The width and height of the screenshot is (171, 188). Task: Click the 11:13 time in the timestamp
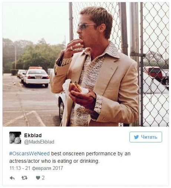coord(15,168)
